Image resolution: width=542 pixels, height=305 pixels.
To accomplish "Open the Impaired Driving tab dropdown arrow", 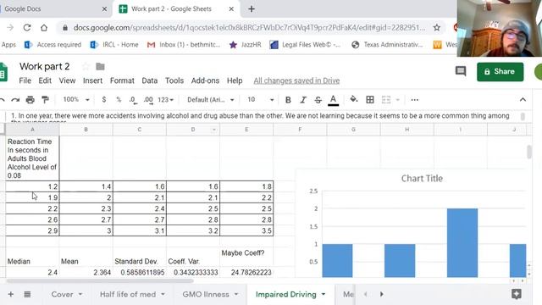I will pyautogui.click(x=324, y=295).
